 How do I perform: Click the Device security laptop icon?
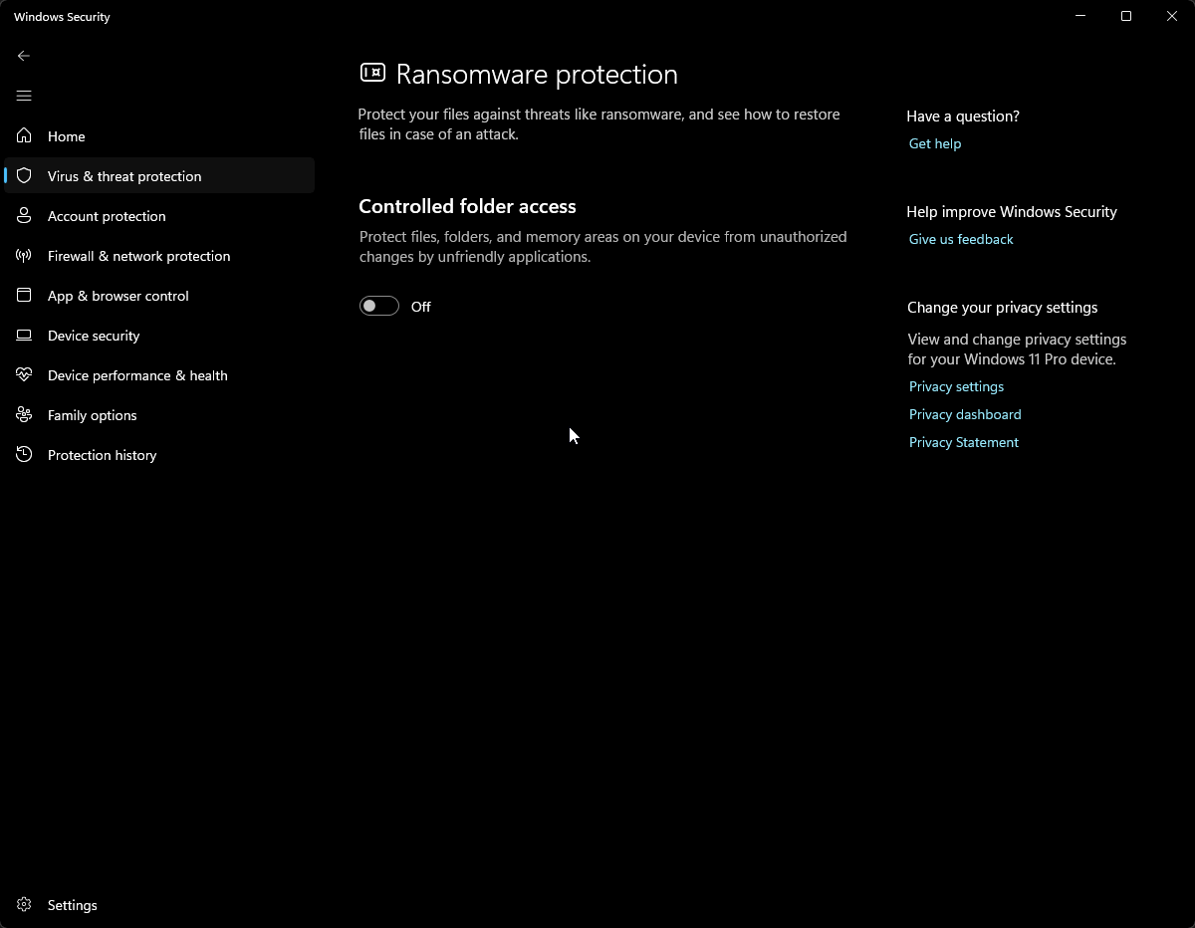point(24,336)
